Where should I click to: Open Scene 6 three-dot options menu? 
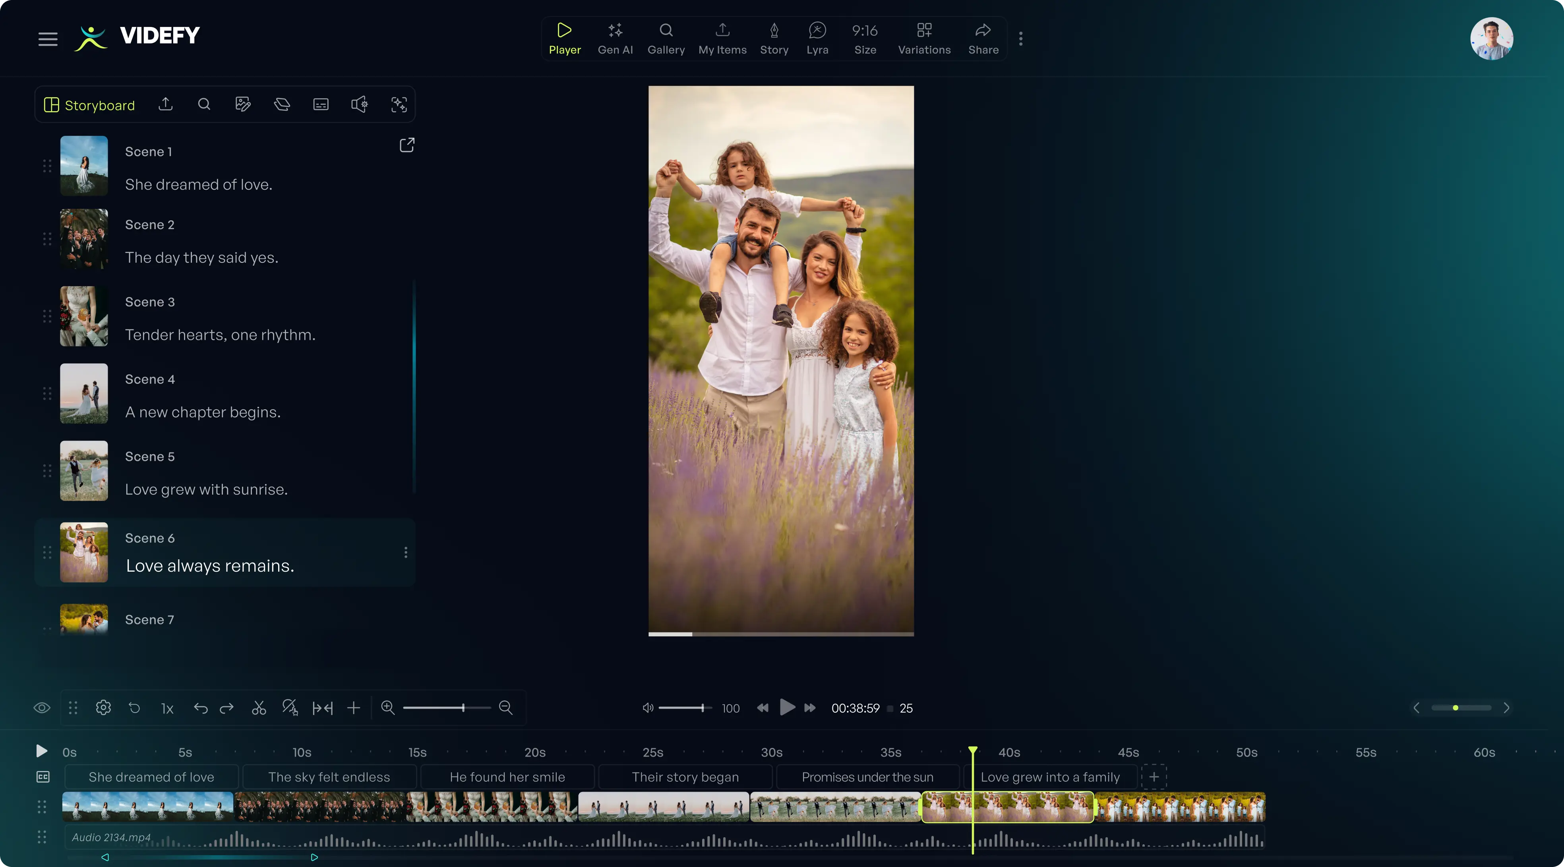[x=406, y=552]
